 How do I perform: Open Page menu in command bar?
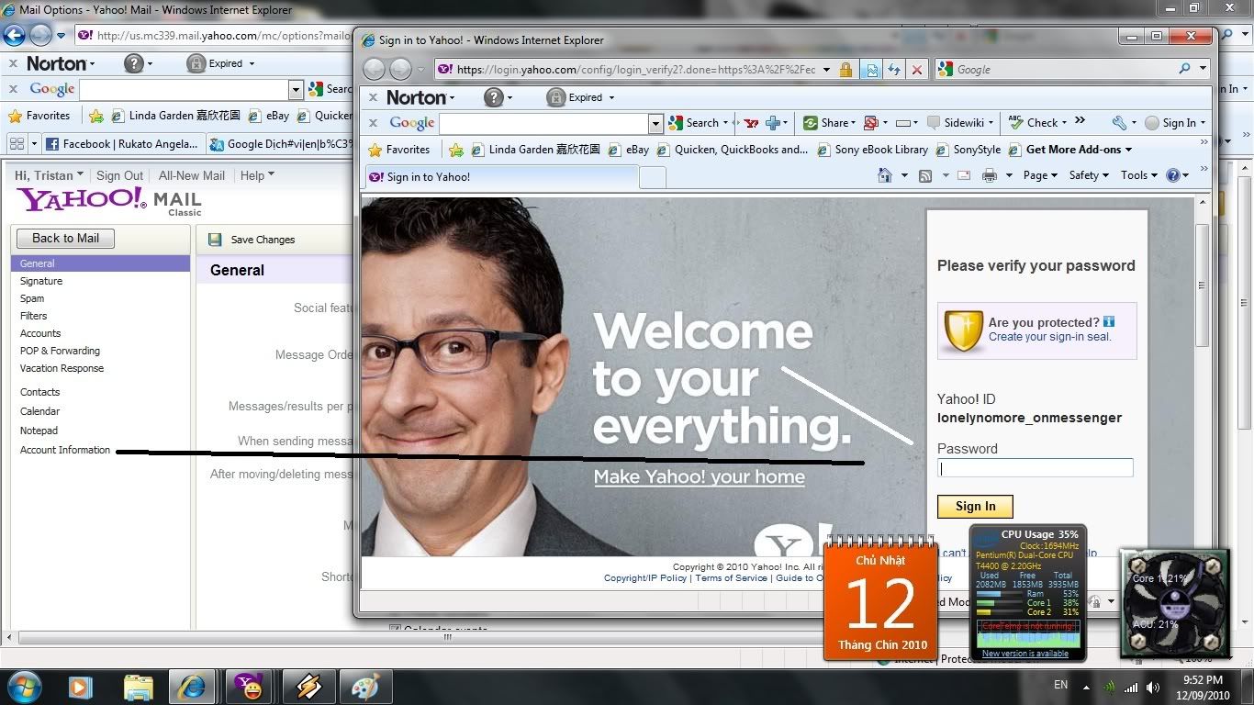[1040, 175]
